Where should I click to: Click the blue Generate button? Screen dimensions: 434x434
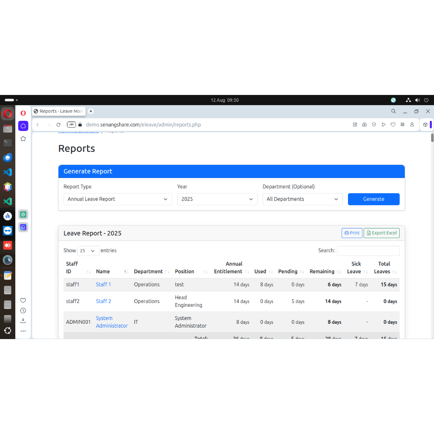coord(373,199)
